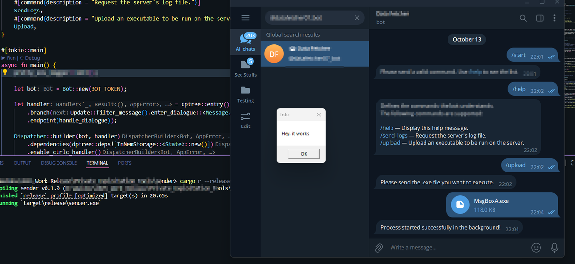Click the .endpoint(handle_dialogue) code line
575x264 pixels.
72,121
